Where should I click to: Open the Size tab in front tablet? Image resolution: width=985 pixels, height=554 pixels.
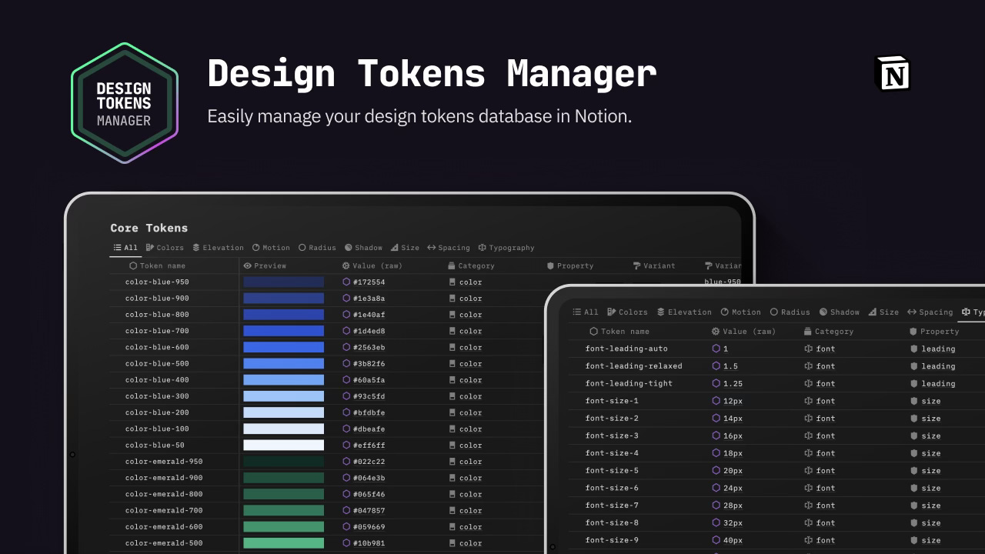click(x=883, y=312)
